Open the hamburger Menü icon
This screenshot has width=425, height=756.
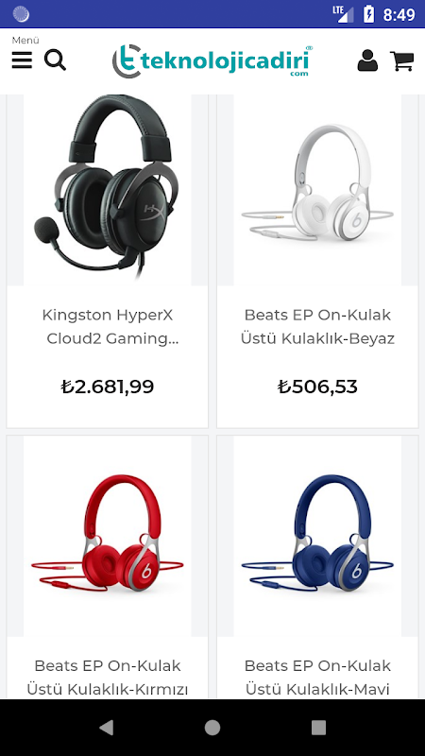coord(22,60)
